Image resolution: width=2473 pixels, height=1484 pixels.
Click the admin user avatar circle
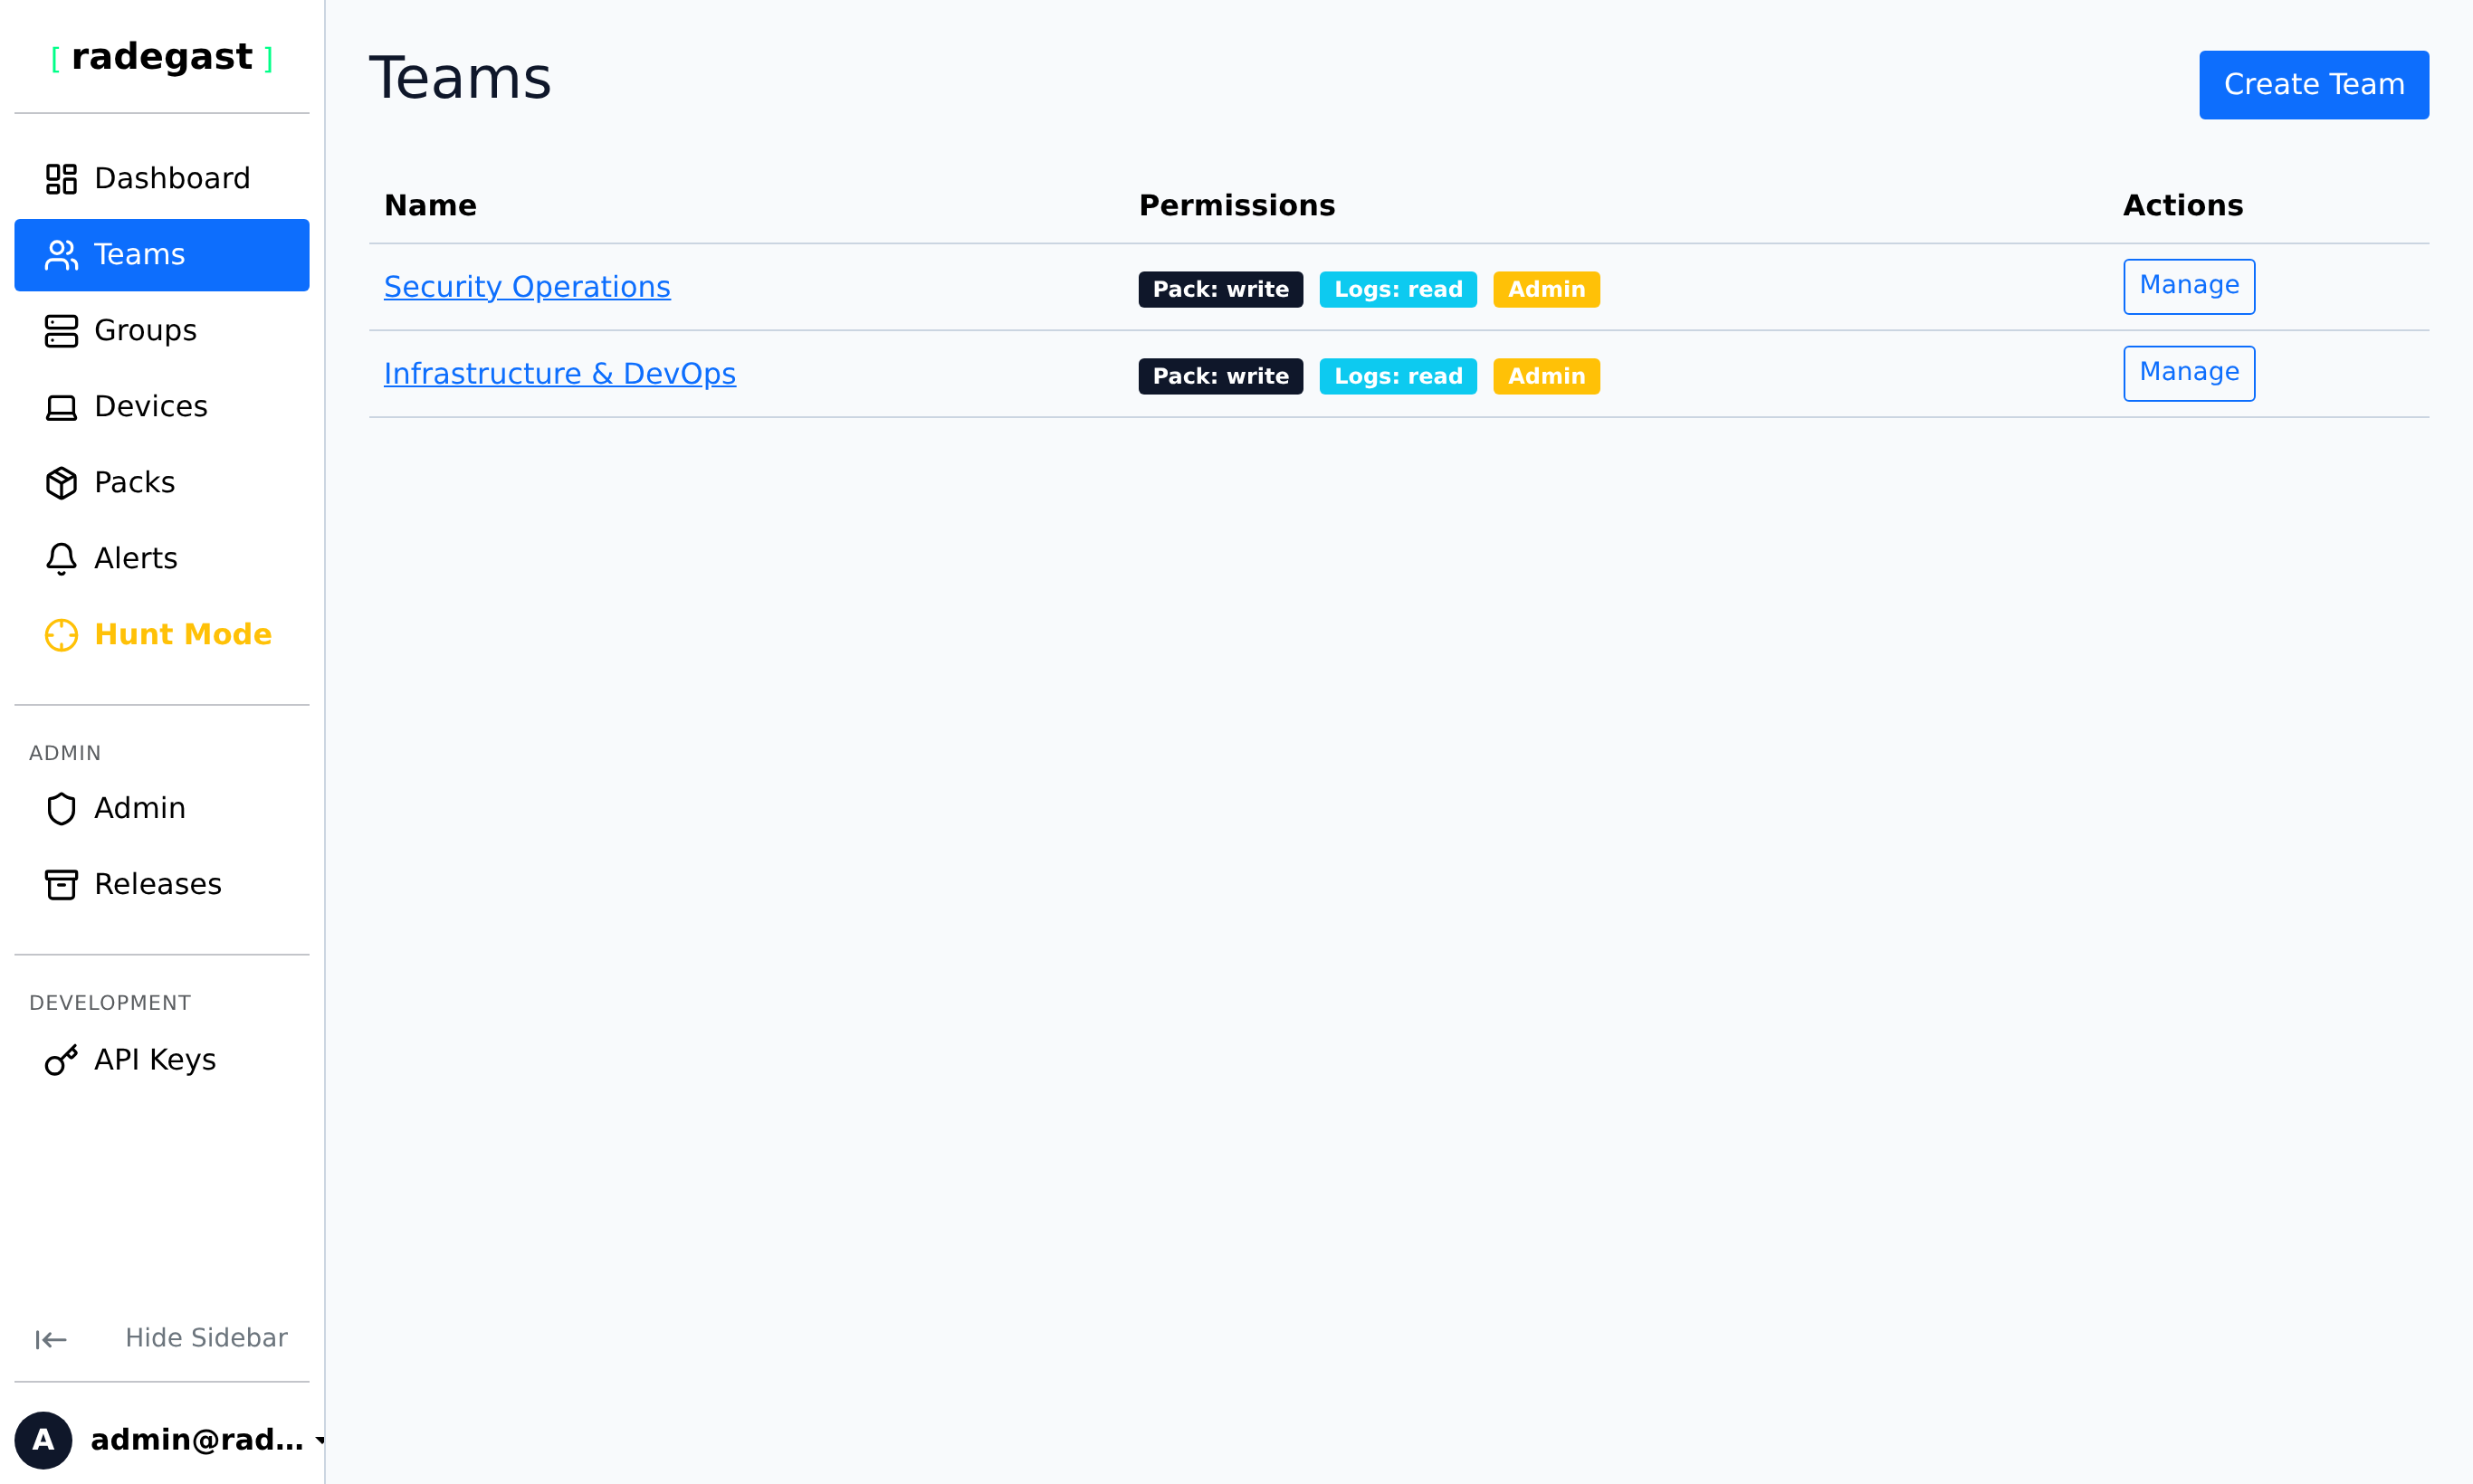tap(43, 1440)
